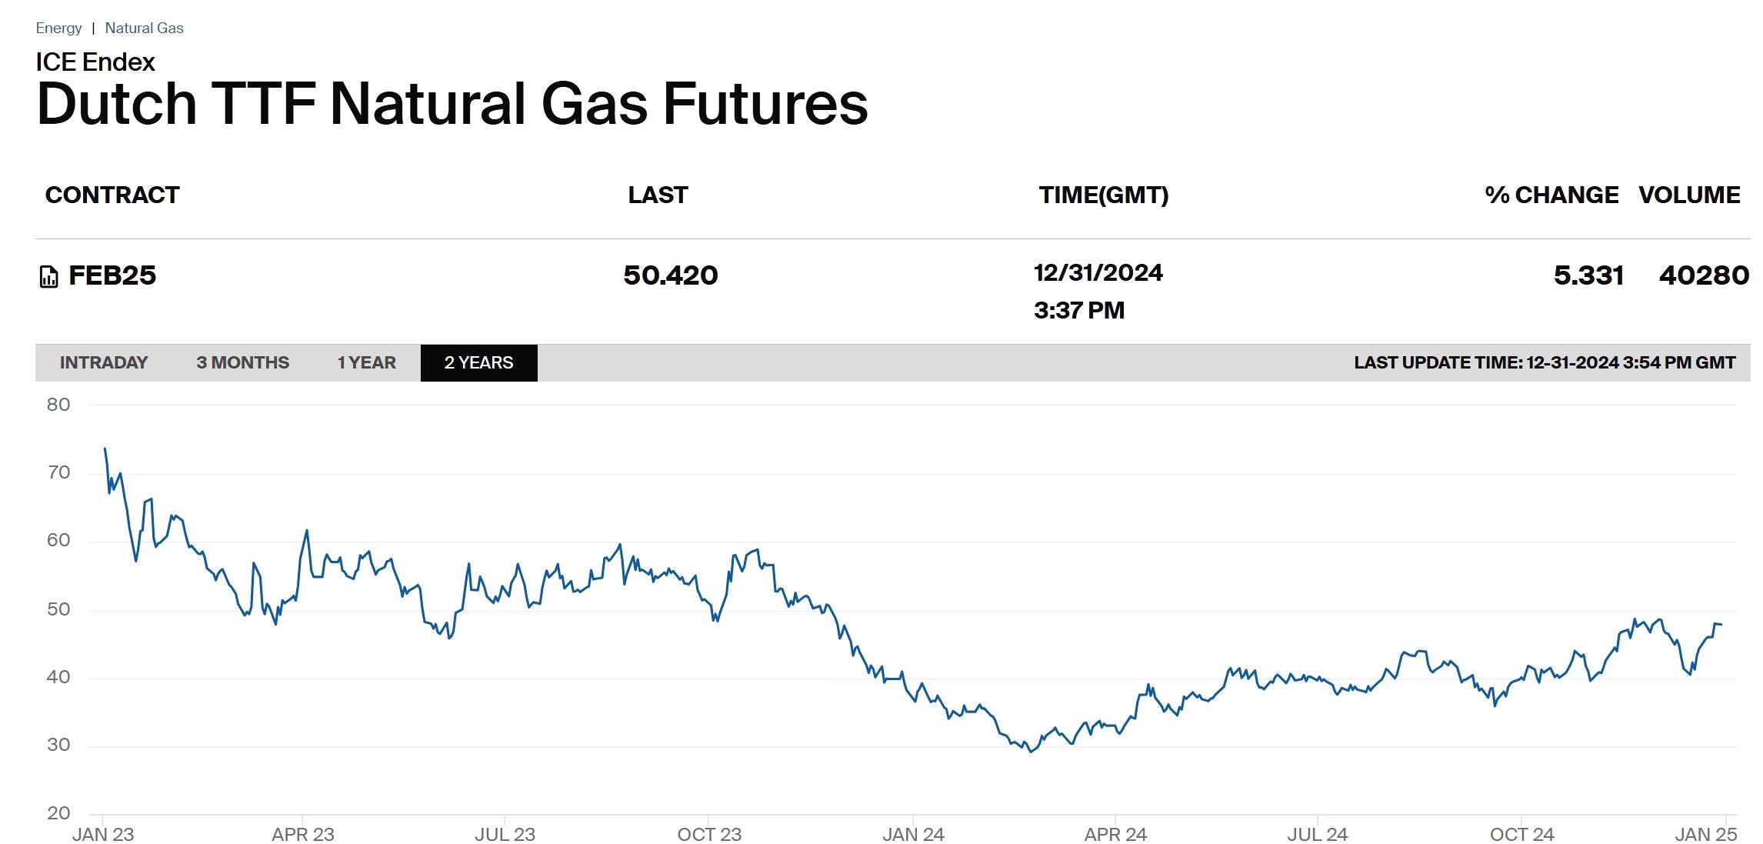Click the APR 23 x-axis marker
The height and width of the screenshot is (844, 1763).
[303, 834]
